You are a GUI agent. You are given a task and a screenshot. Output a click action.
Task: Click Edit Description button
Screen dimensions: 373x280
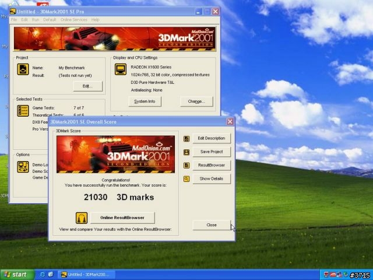point(212,138)
